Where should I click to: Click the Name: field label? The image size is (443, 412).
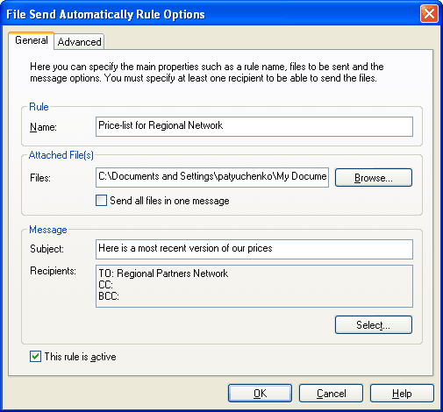(x=43, y=127)
